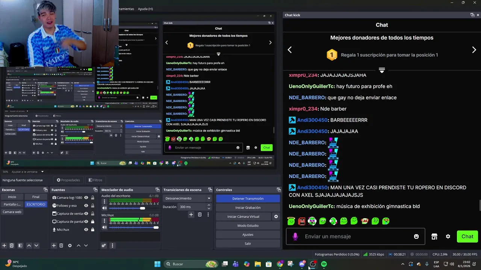Add a new scene with plus icon
The width and height of the screenshot is (481, 270).
click(x=4, y=246)
